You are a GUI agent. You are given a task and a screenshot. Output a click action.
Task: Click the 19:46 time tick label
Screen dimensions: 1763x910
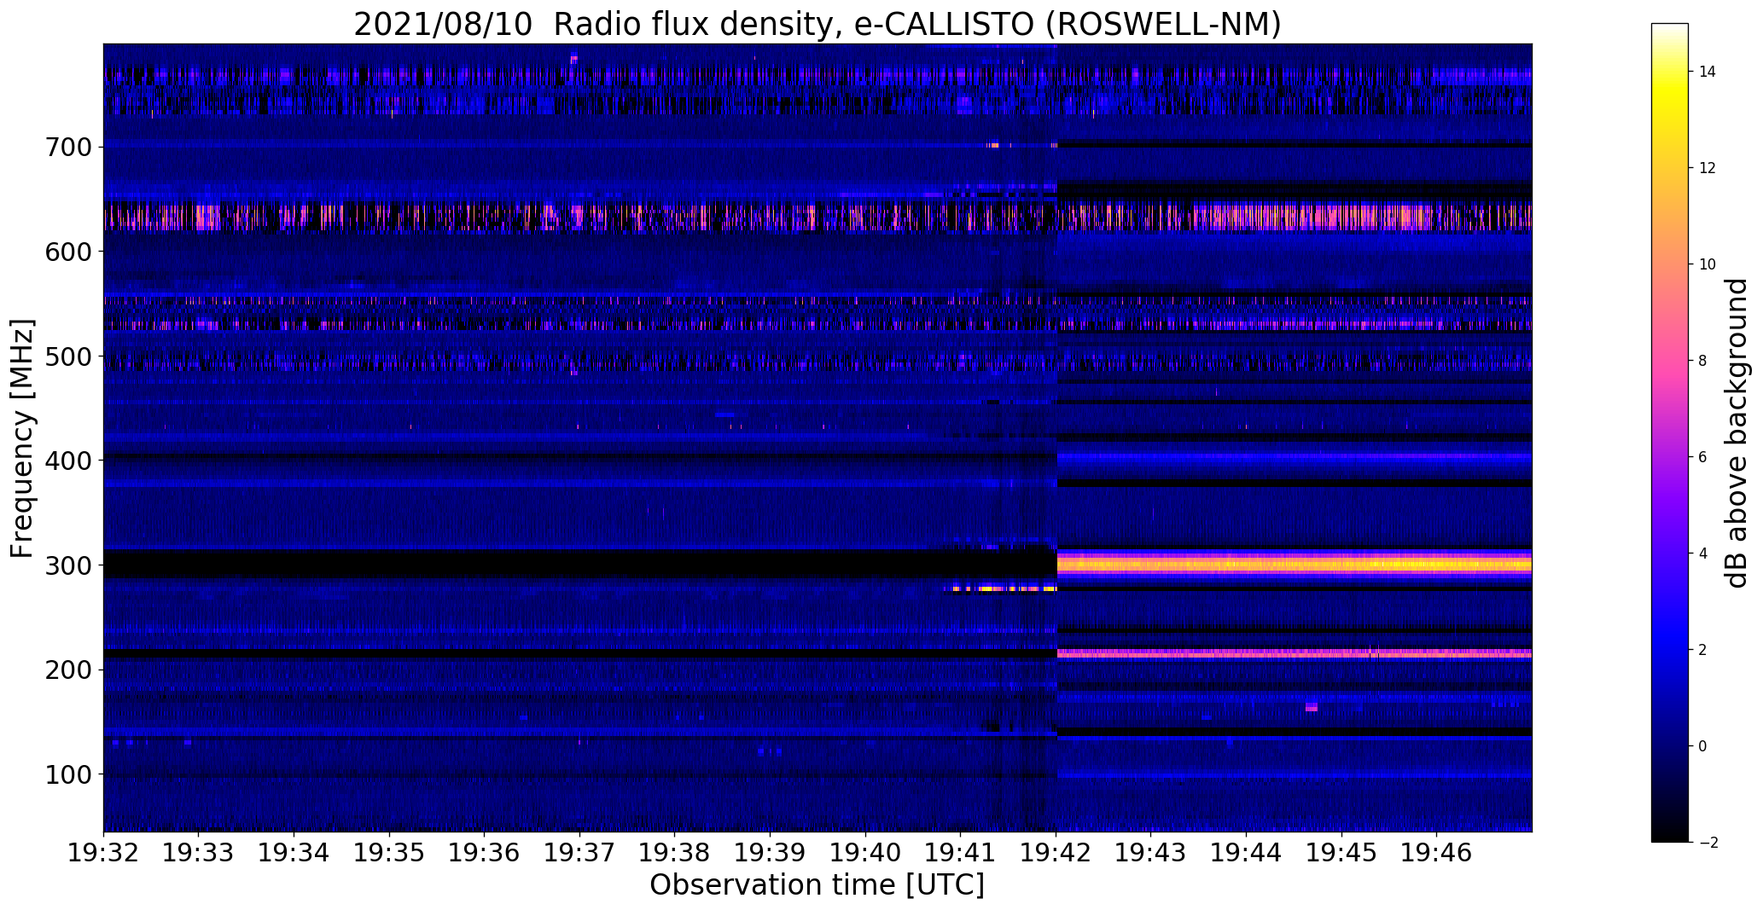(x=1437, y=851)
